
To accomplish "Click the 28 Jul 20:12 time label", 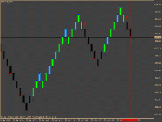I will 57,120.
